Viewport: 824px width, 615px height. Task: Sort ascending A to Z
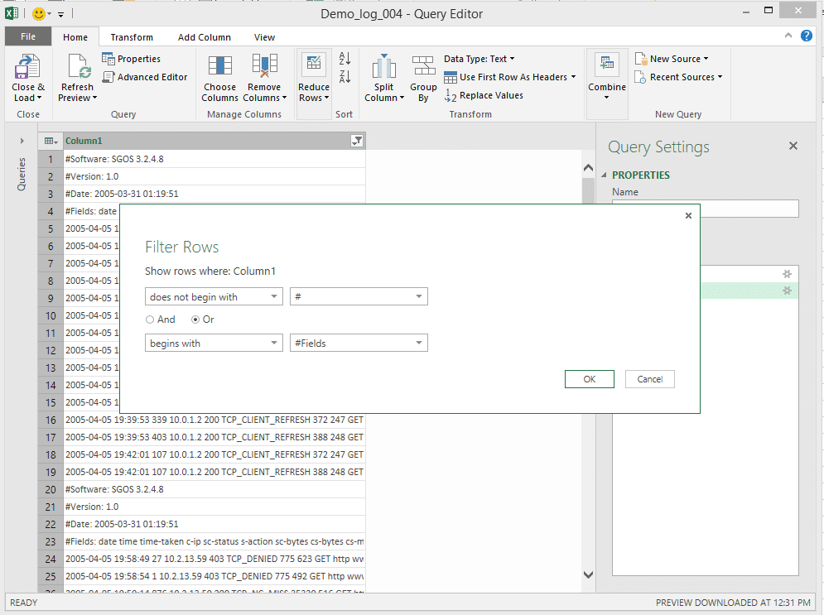click(x=345, y=58)
